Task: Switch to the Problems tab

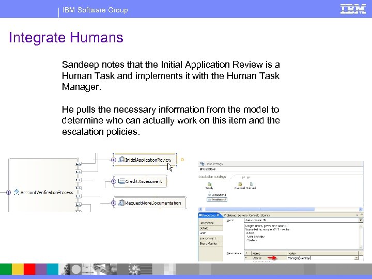Action: pos(229,215)
